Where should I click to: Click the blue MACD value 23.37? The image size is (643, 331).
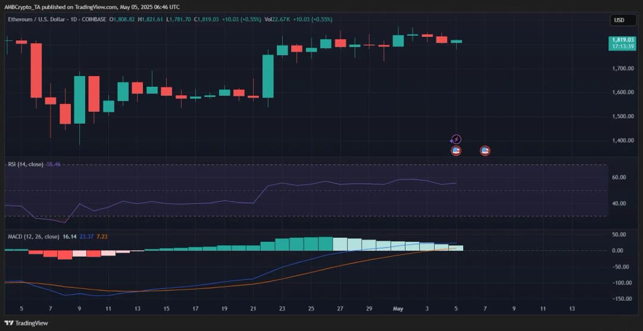click(87, 237)
